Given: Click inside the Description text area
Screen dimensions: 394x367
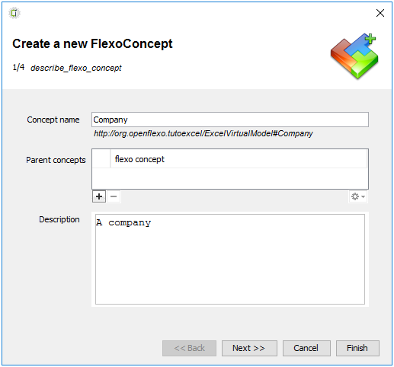Looking at the screenshot, I should (230, 259).
